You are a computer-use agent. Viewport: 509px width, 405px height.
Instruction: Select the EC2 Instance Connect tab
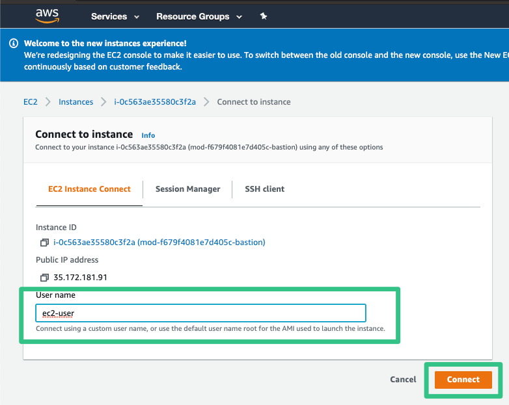pyautogui.click(x=89, y=189)
